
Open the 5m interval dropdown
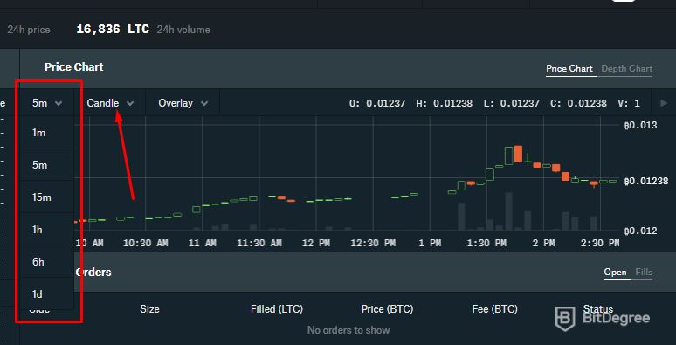(46, 103)
